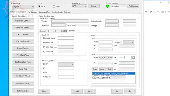Click the refresh icon in background window

[x=151, y=12]
